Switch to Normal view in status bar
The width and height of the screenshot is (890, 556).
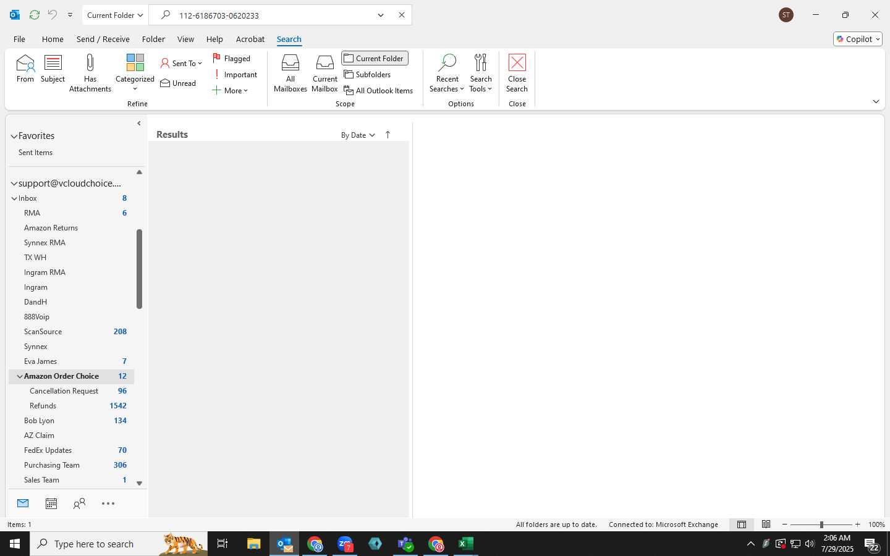[x=742, y=524]
